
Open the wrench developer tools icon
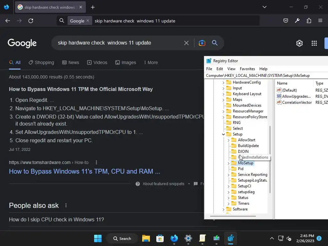pyautogui.click(x=297, y=20)
